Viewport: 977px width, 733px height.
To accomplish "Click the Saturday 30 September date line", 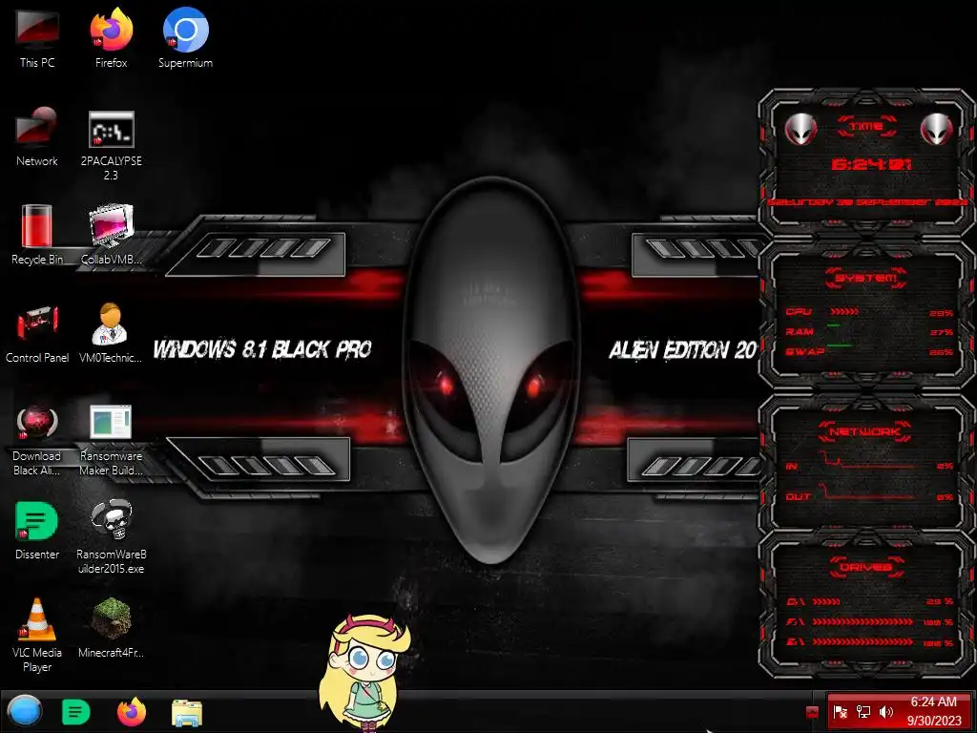I will point(866,202).
